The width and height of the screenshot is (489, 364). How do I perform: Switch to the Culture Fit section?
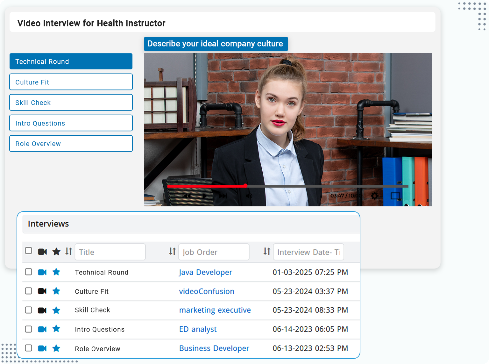click(x=71, y=82)
